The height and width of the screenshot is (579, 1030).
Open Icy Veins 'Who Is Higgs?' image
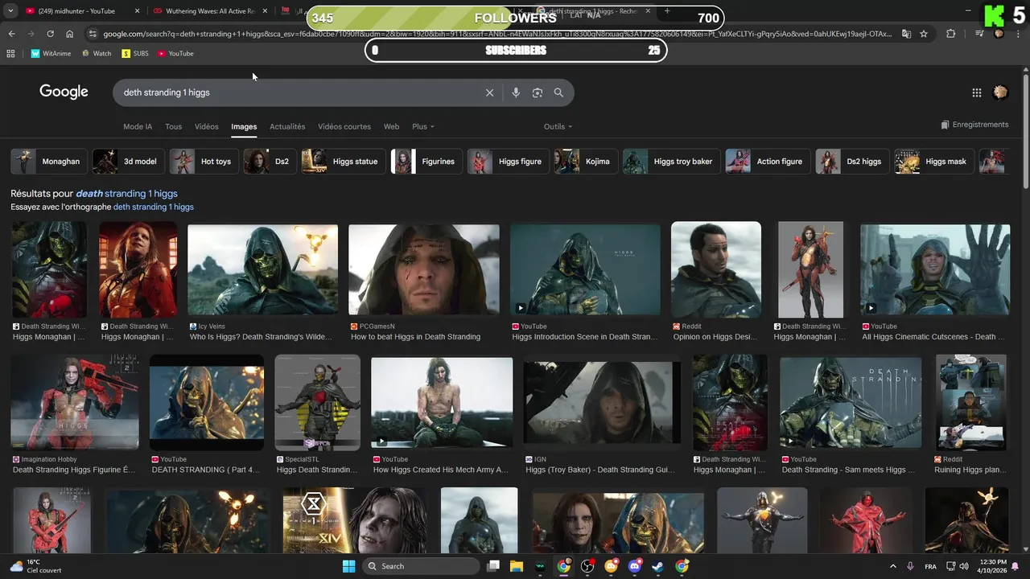coord(263,269)
